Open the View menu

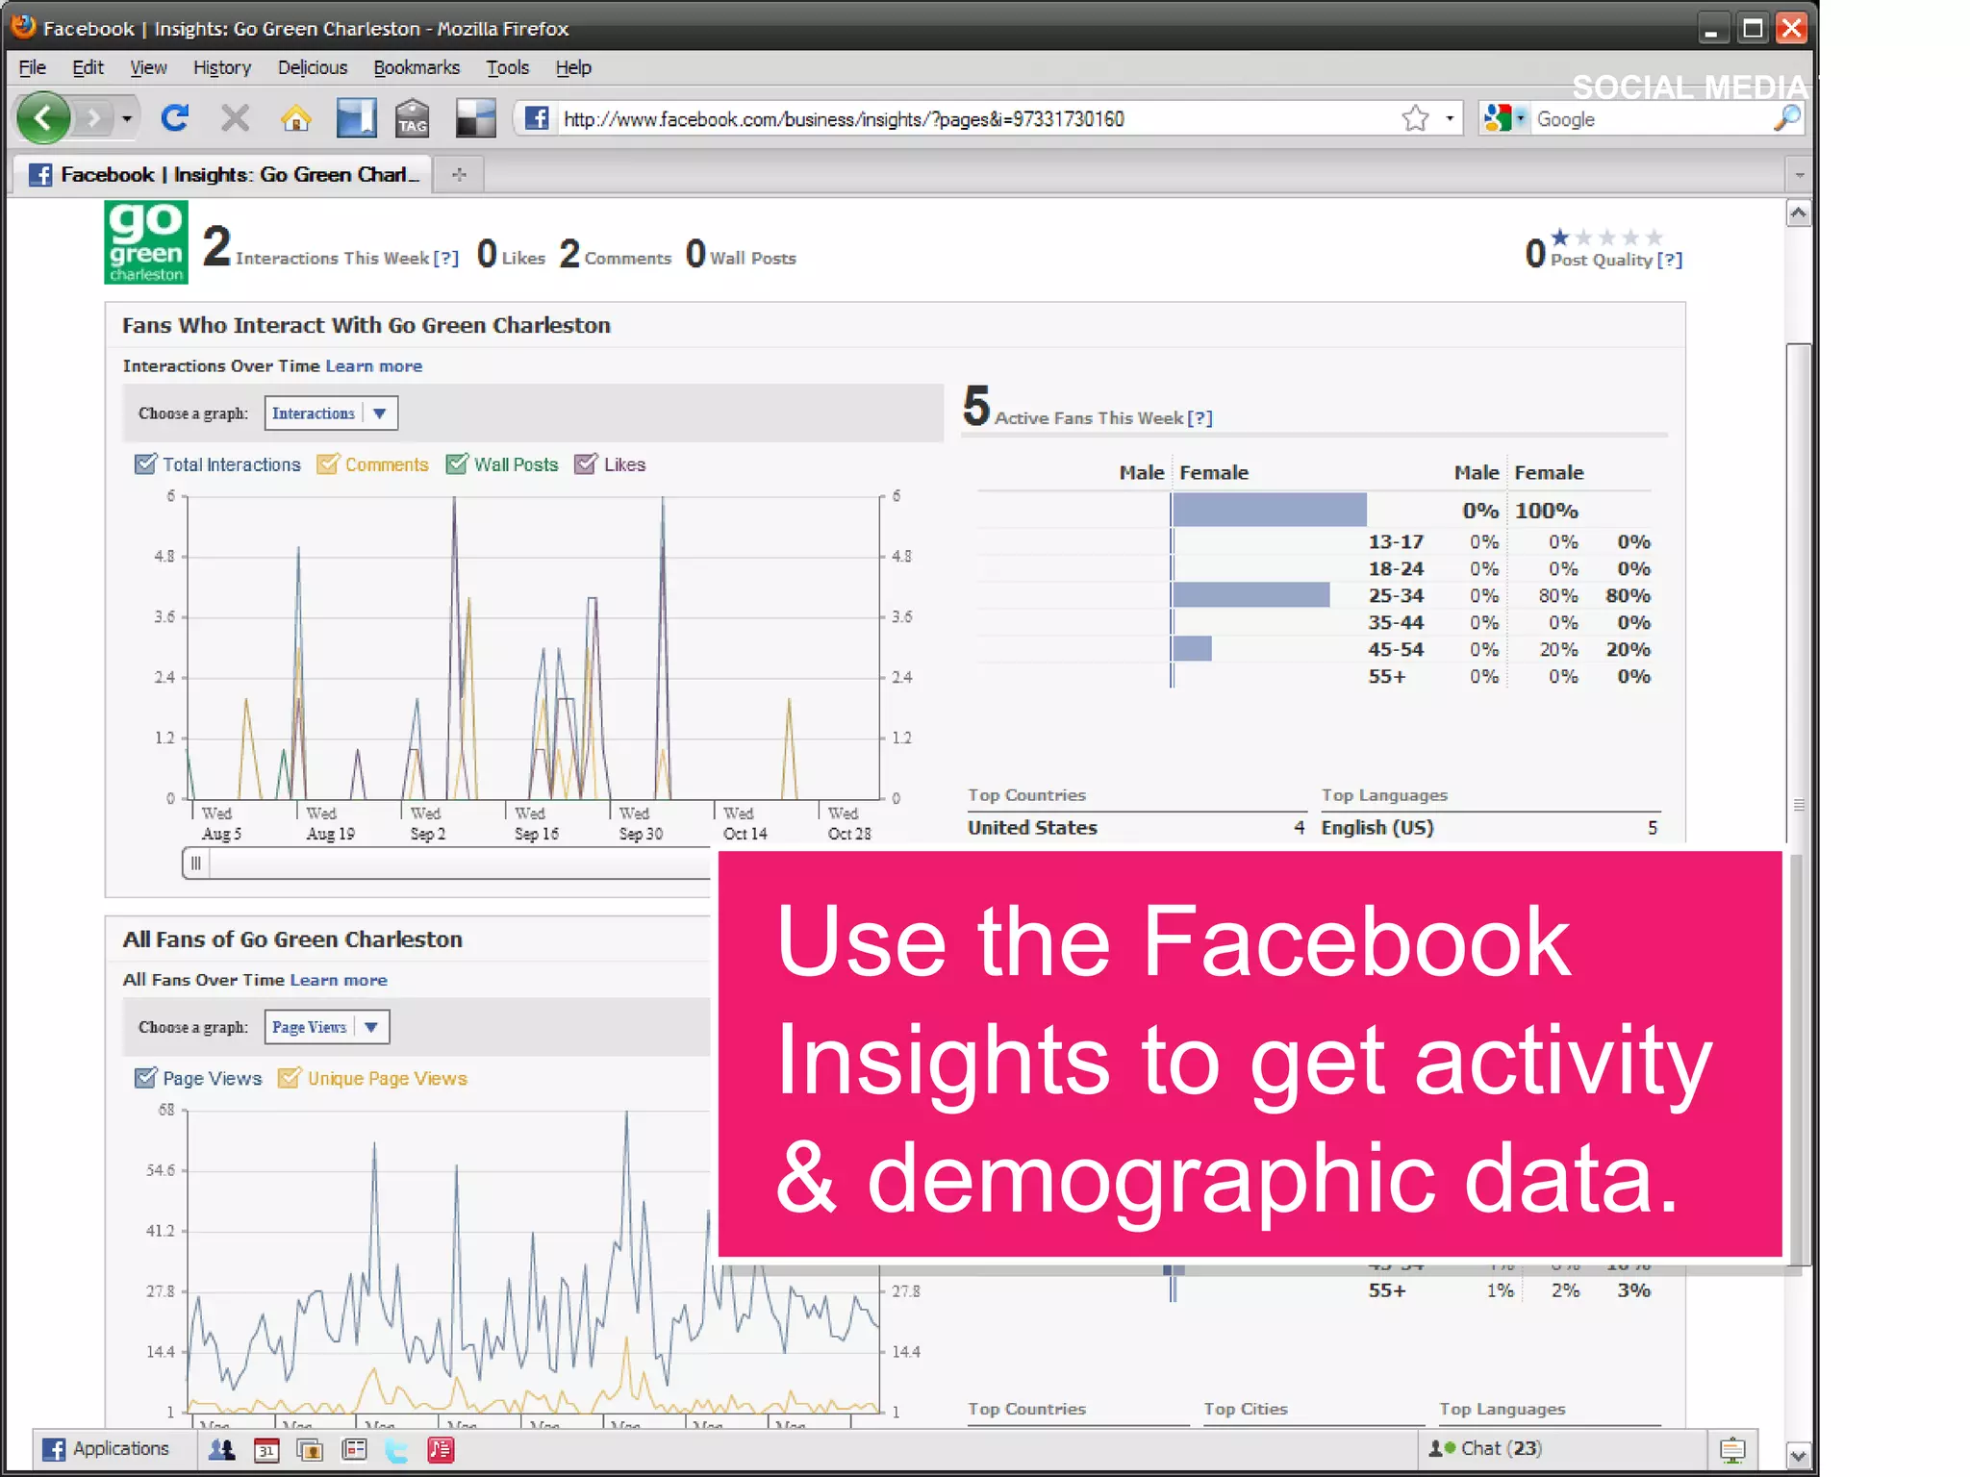pos(148,67)
